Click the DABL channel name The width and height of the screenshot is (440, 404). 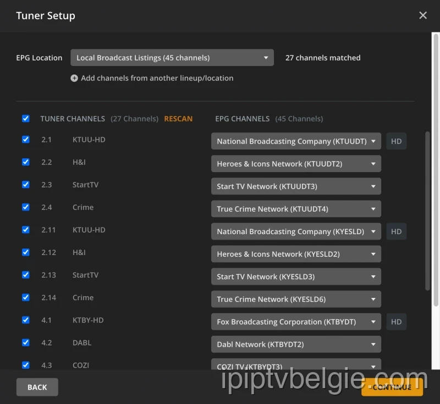click(81, 342)
